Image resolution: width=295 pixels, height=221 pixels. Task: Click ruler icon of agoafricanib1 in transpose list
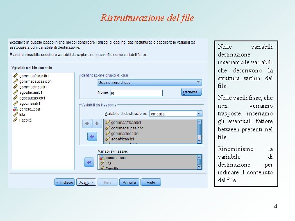click(107, 139)
